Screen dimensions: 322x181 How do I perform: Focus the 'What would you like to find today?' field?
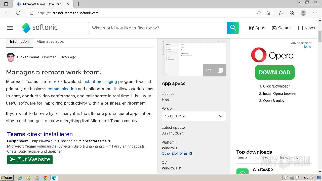click(x=157, y=28)
